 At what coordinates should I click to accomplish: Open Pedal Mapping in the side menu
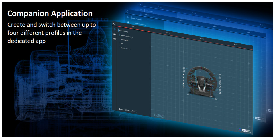[x=124, y=40]
